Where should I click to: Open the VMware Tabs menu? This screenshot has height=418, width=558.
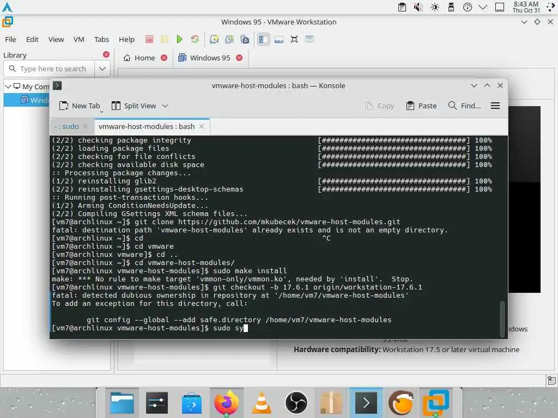click(101, 39)
